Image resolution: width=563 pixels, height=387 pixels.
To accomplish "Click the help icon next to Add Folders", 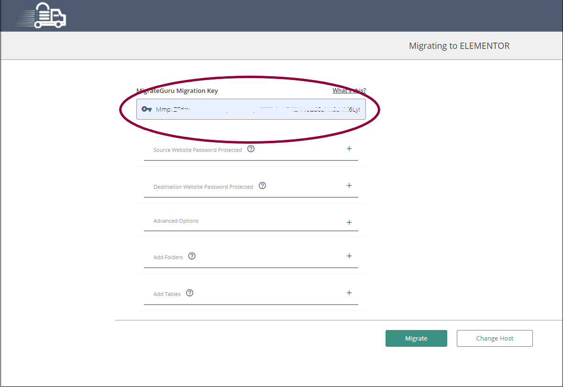I will click(x=192, y=256).
